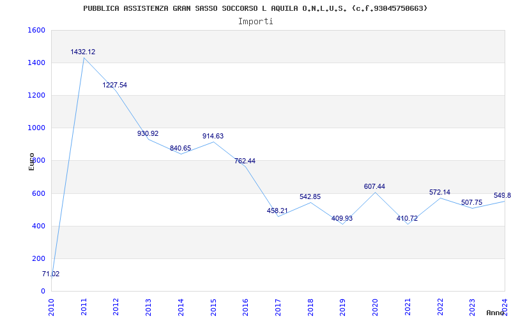The image size is (511, 319).
Task: Click the year 2013 on the x-axis
Action: tap(148, 307)
